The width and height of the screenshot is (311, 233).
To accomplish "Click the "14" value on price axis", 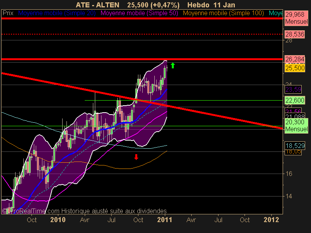I will pyautogui.click(x=289, y=196).
